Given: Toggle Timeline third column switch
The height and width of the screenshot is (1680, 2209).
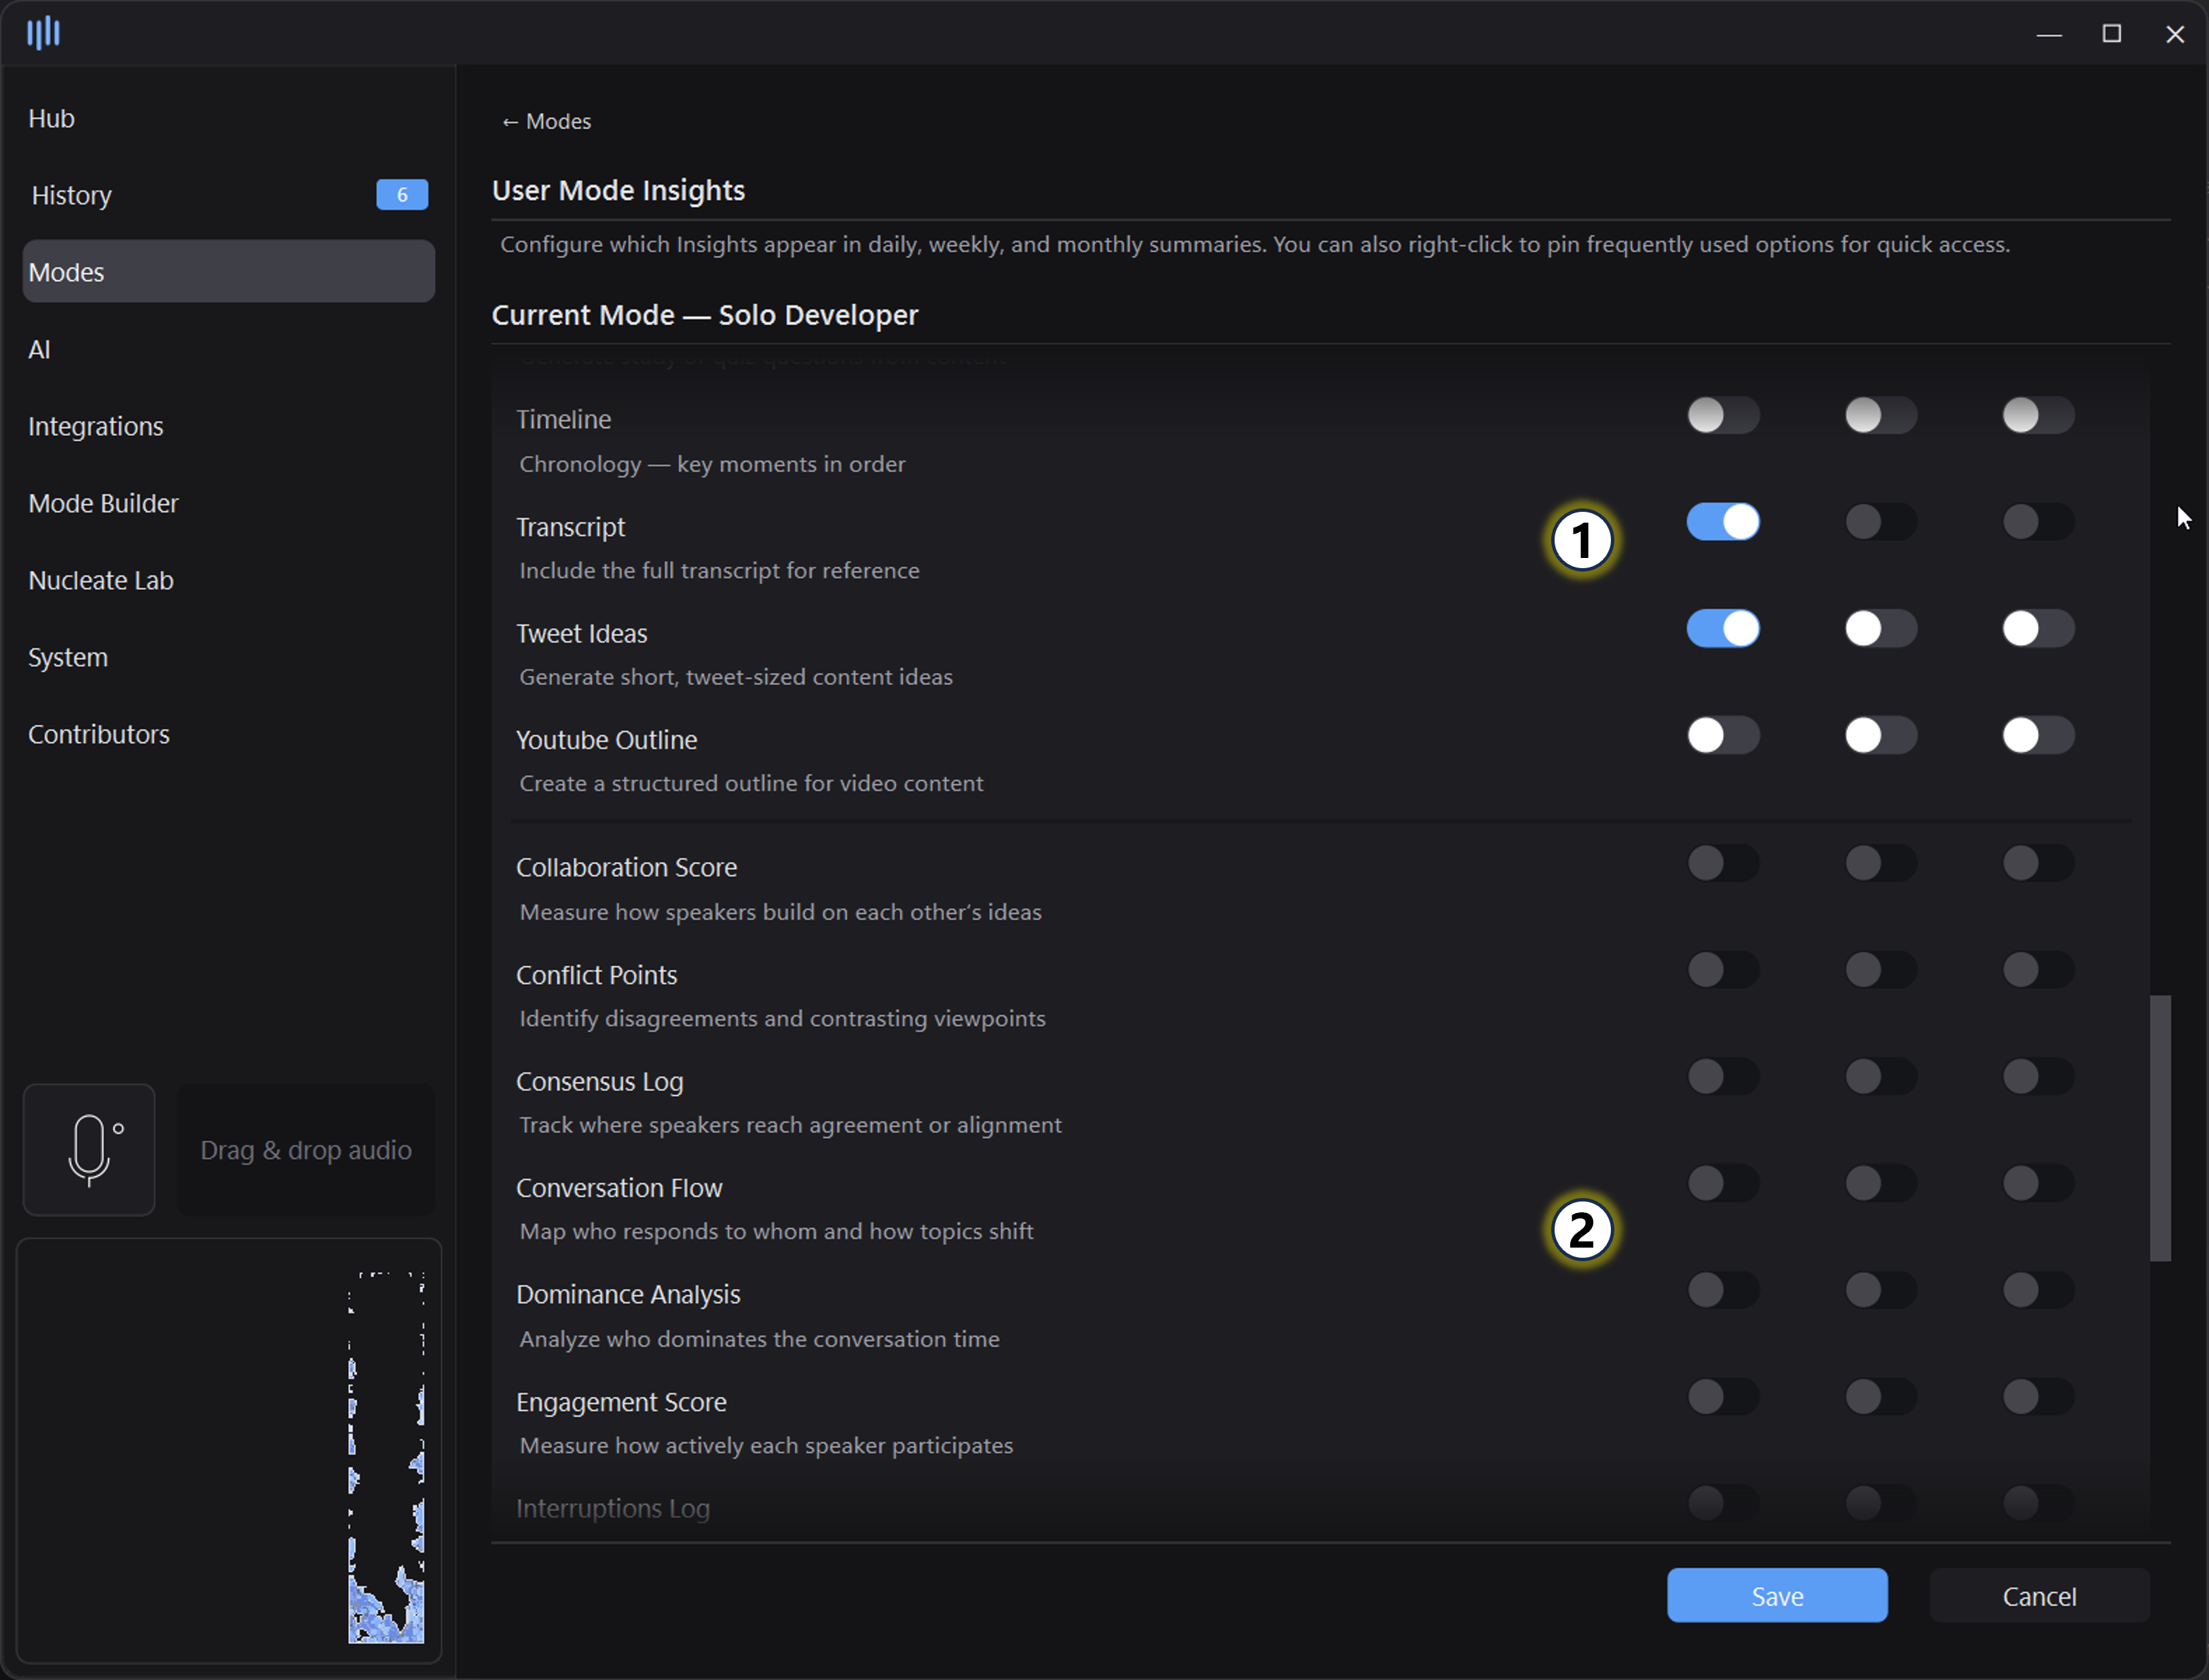Looking at the screenshot, I should coord(2038,415).
